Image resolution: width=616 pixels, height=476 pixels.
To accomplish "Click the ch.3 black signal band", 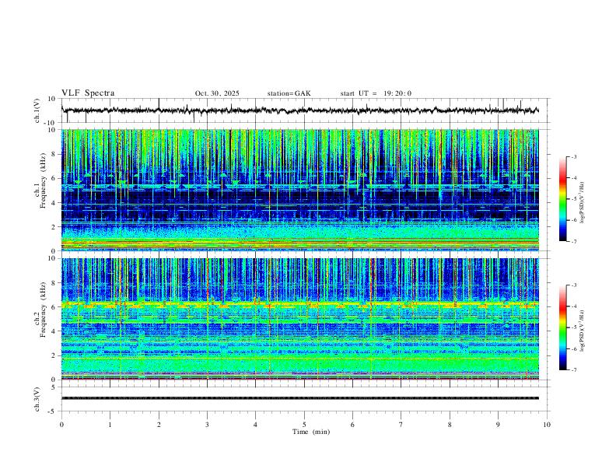I will (300, 398).
